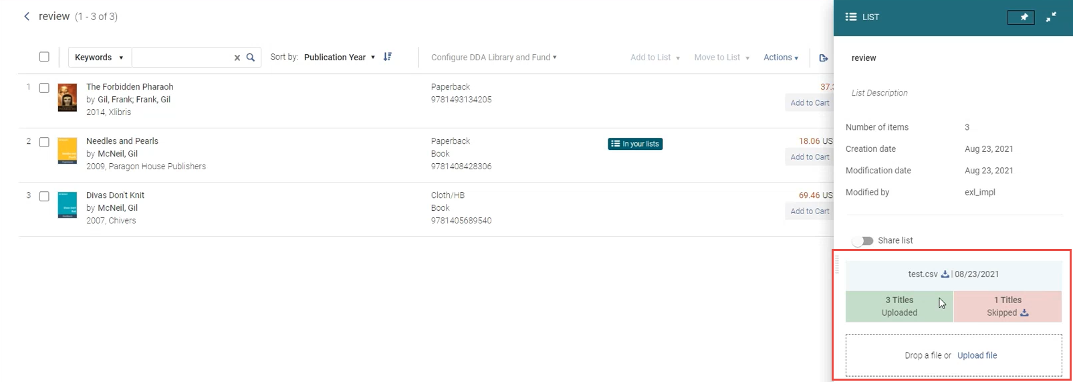Clear the search field with X icon
This screenshot has height=382, width=1073.
[x=237, y=58]
